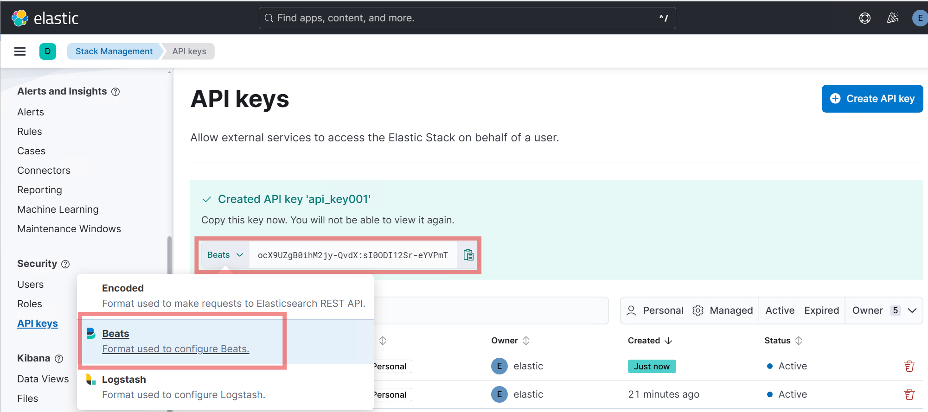
Task: Click the Create API key button
Action: (872, 99)
